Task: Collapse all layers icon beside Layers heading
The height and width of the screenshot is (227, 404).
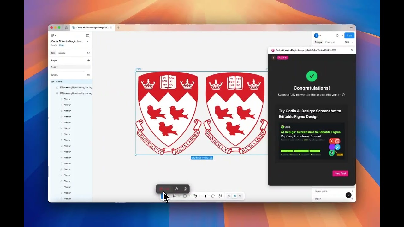Action: pyautogui.click(x=88, y=75)
